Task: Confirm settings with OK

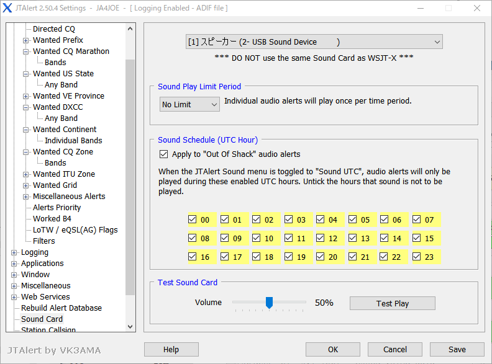Action: point(333,349)
